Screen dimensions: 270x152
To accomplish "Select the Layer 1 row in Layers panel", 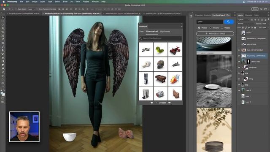I will [253, 96].
